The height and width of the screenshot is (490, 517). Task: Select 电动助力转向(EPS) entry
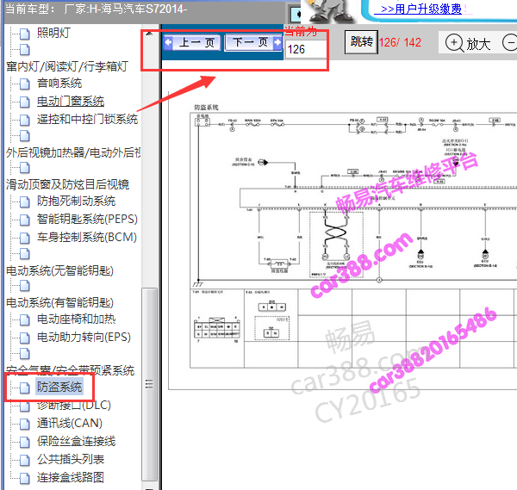[84, 337]
